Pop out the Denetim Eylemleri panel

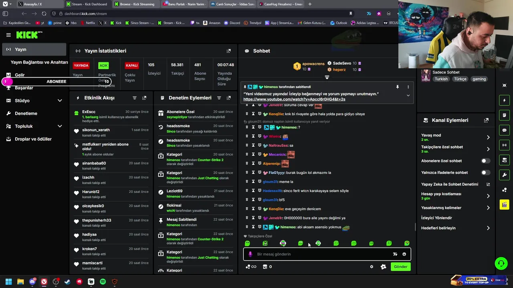(228, 98)
